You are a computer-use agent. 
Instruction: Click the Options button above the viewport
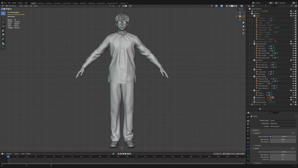[241, 9]
